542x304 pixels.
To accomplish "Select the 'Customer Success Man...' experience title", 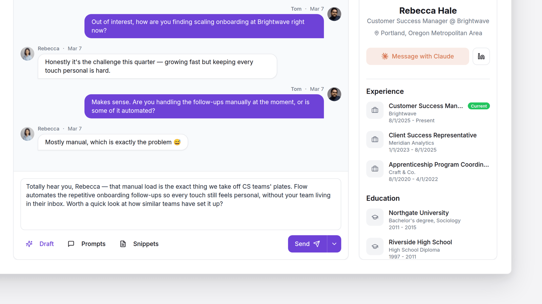I will coord(425,106).
